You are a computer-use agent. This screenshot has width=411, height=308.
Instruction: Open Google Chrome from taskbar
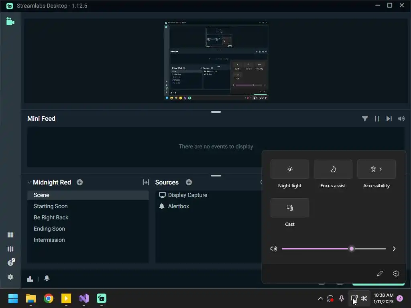[x=49, y=298]
